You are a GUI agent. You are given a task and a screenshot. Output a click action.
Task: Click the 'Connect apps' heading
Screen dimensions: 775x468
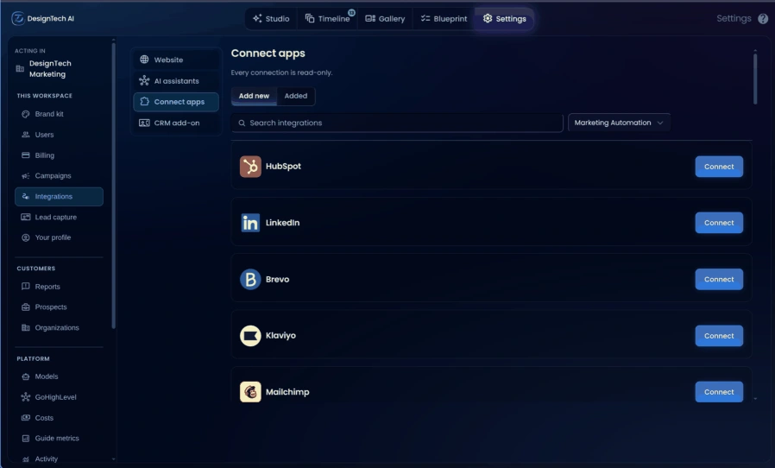(x=268, y=54)
